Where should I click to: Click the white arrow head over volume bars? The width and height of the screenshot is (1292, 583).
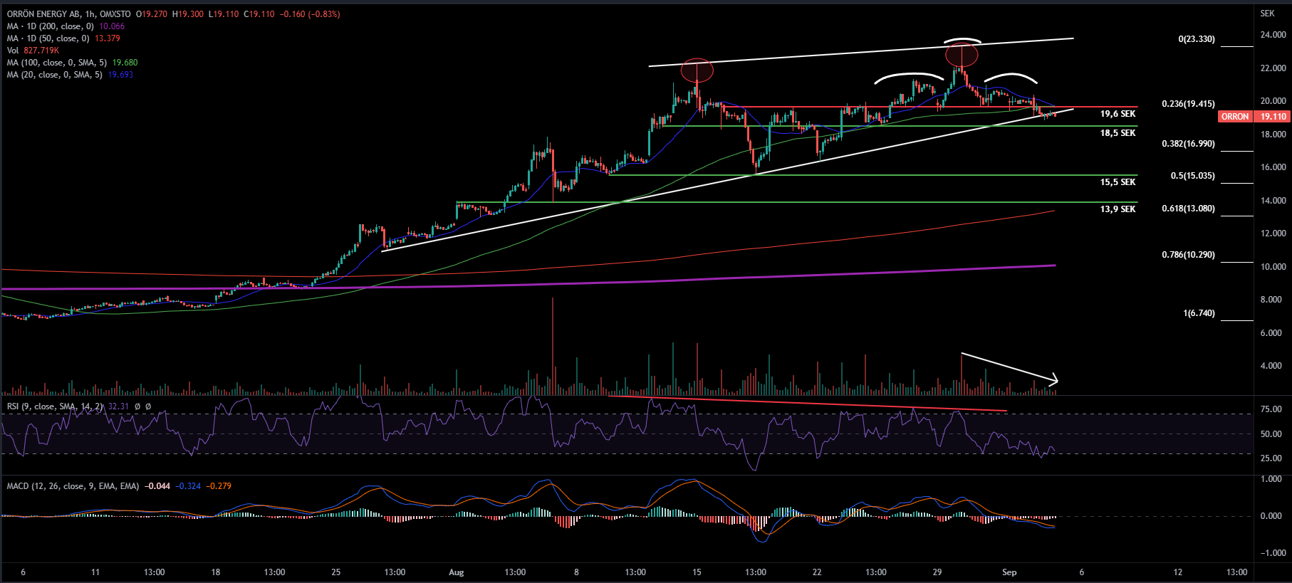click(x=1055, y=381)
